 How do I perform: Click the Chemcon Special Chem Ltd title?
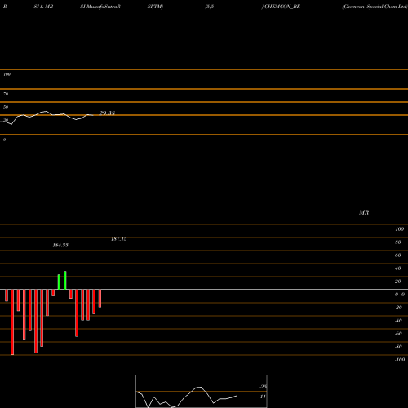[375, 7]
